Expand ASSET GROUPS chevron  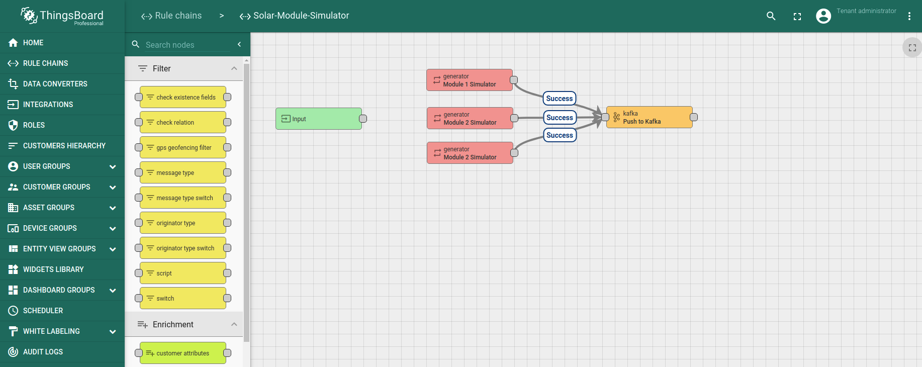pyautogui.click(x=113, y=208)
